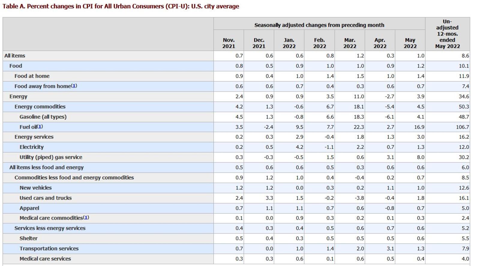
Task: Click the 'Apr. 2022' column header
Action: tap(380, 43)
